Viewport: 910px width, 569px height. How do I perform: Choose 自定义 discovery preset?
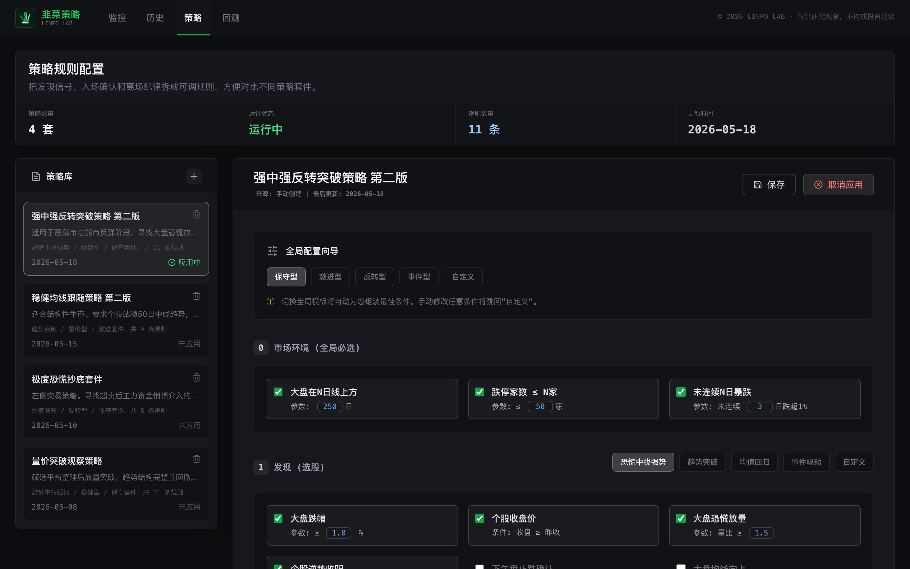point(854,462)
